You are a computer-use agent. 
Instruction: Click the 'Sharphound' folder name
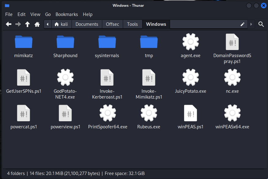(x=65, y=56)
